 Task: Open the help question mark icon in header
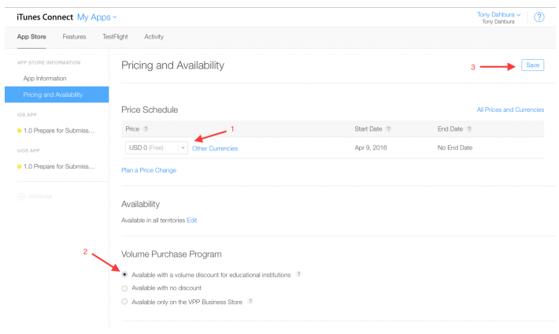pos(539,17)
